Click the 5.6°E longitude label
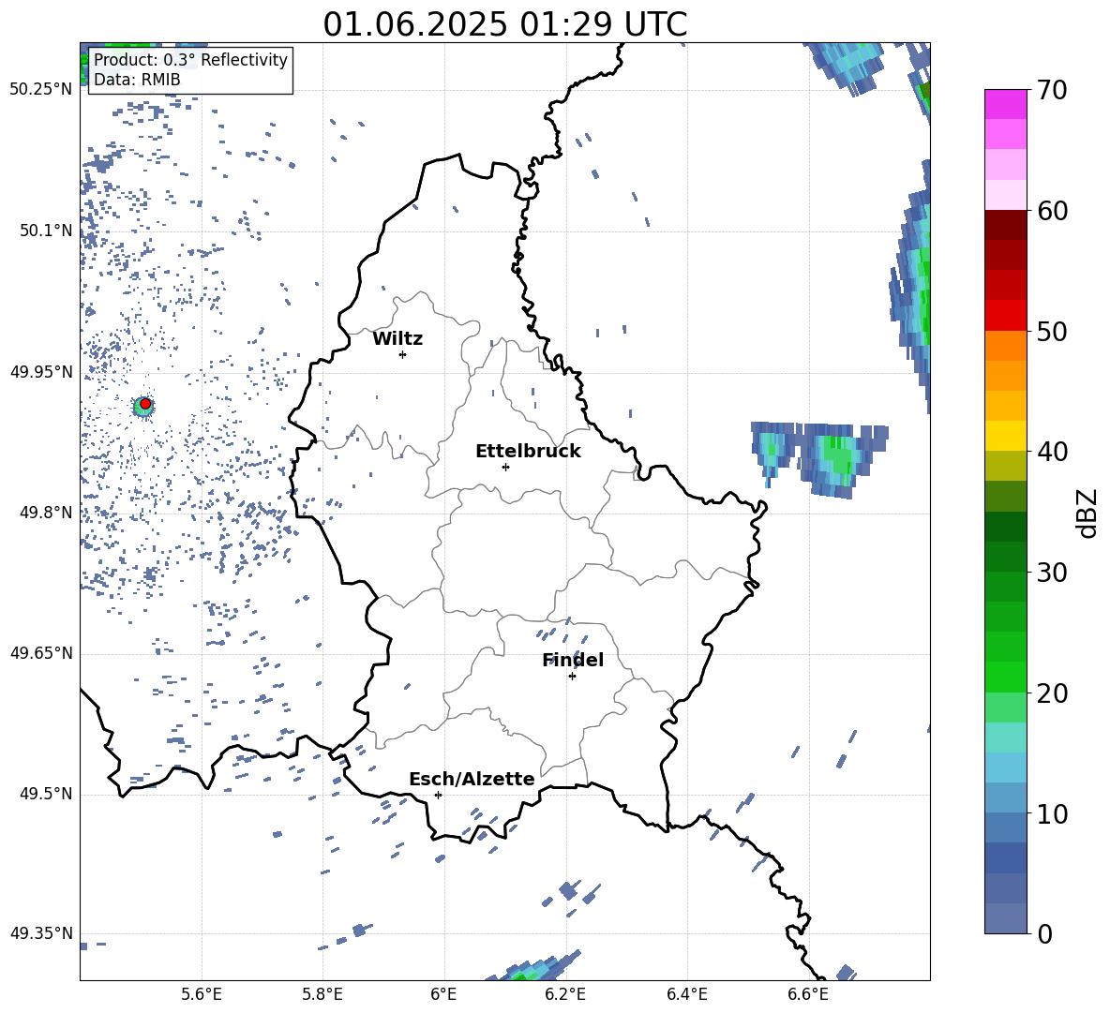Viewport: 1110px width, 1013px height. (202, 994)
